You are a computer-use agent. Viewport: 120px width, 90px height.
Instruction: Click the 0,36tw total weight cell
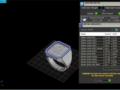click(116, 20)
